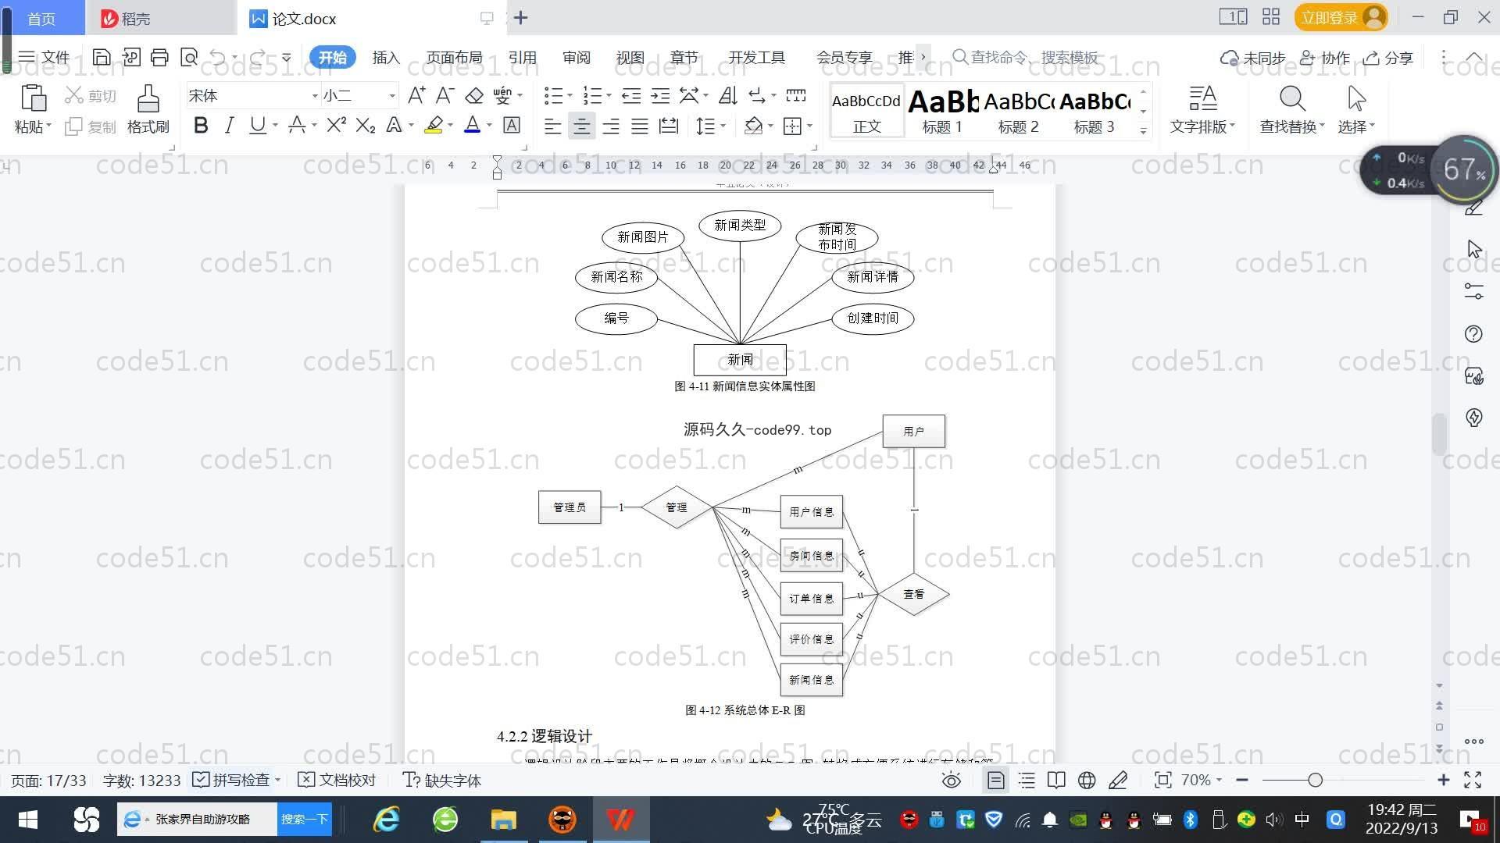Open Windows Start menu
The width and height of the screenshot is (1500, 843).
point(28,820)
